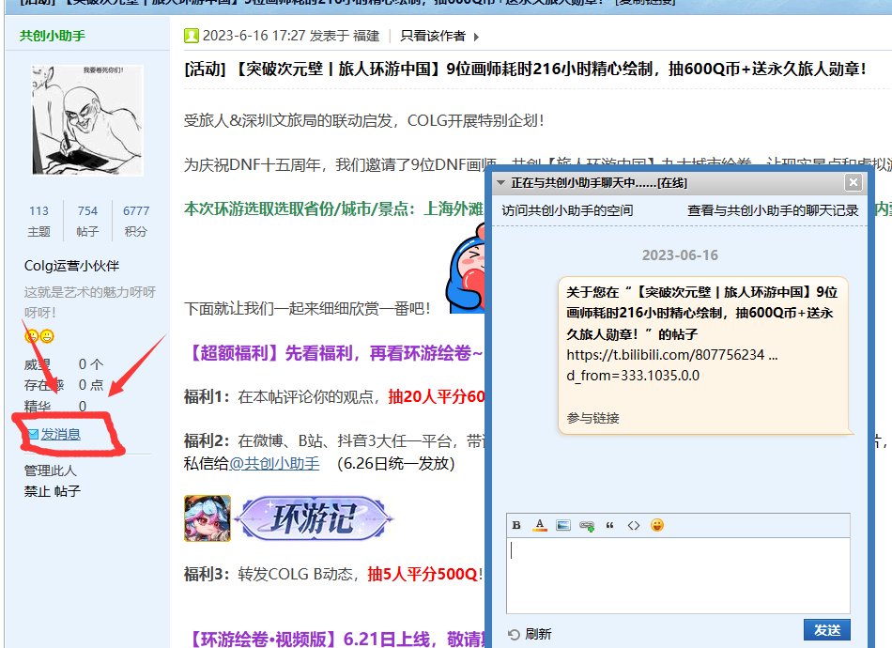This screenshot has height=648, width=892.
Task: Open font color tool in chat editor
Action: coord(539,525)
